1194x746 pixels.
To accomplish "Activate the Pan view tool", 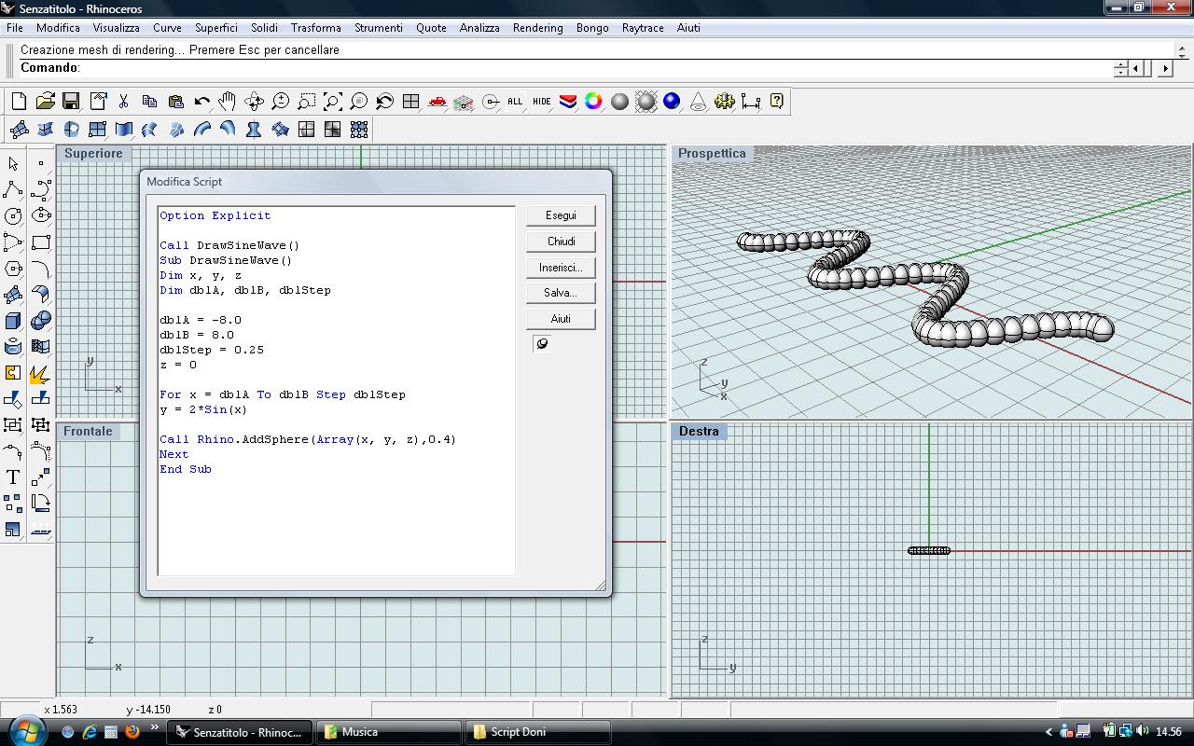I will click(x=229, y=101).
